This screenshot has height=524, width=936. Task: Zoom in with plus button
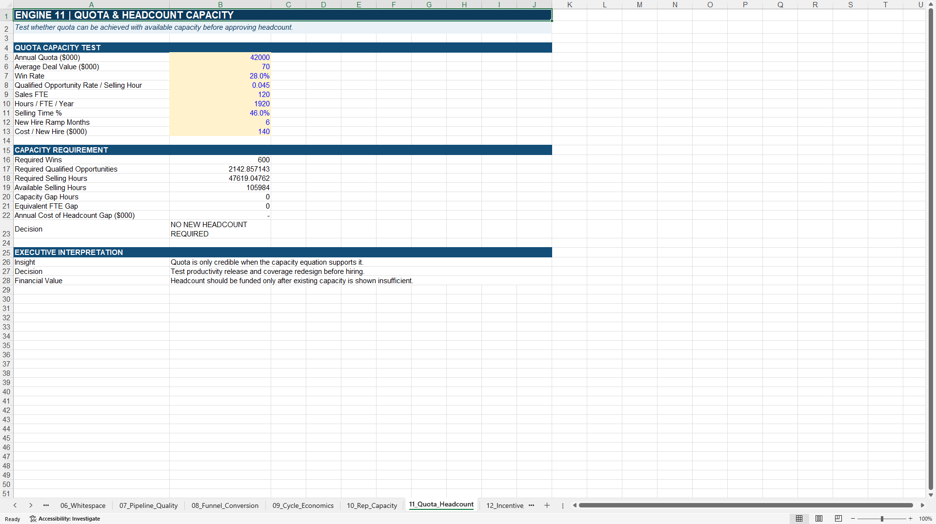(x=910, y=519)
